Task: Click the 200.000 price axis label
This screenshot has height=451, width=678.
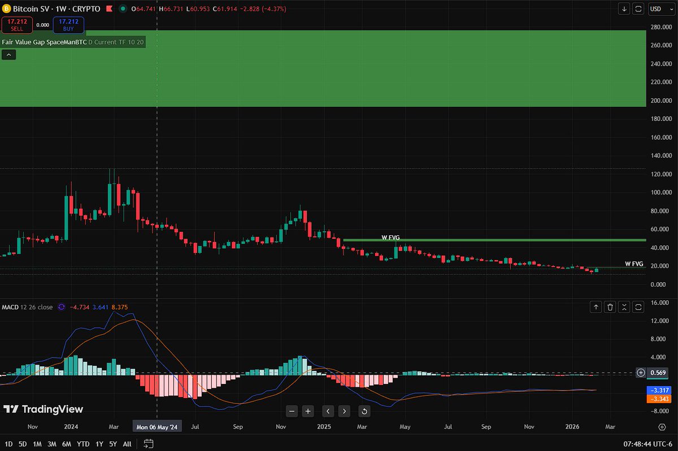Action: tap(660, 100)
